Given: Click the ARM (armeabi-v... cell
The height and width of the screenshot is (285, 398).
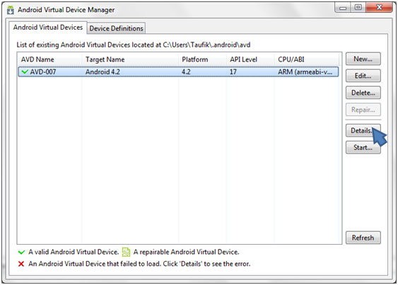Looking at the screenshot, I should 305,72.
